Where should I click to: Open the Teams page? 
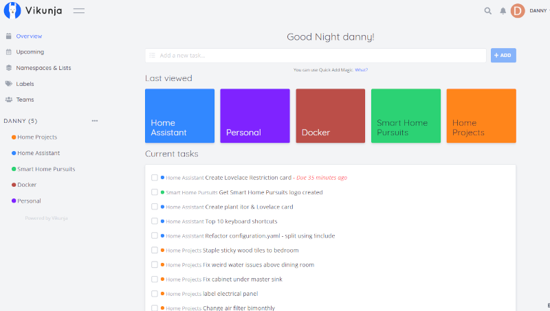pyautogui.click(x=25, y=100)
